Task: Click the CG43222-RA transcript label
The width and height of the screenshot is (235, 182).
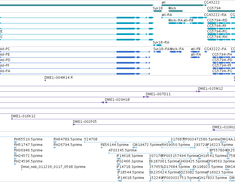Action: coord(215,15)
